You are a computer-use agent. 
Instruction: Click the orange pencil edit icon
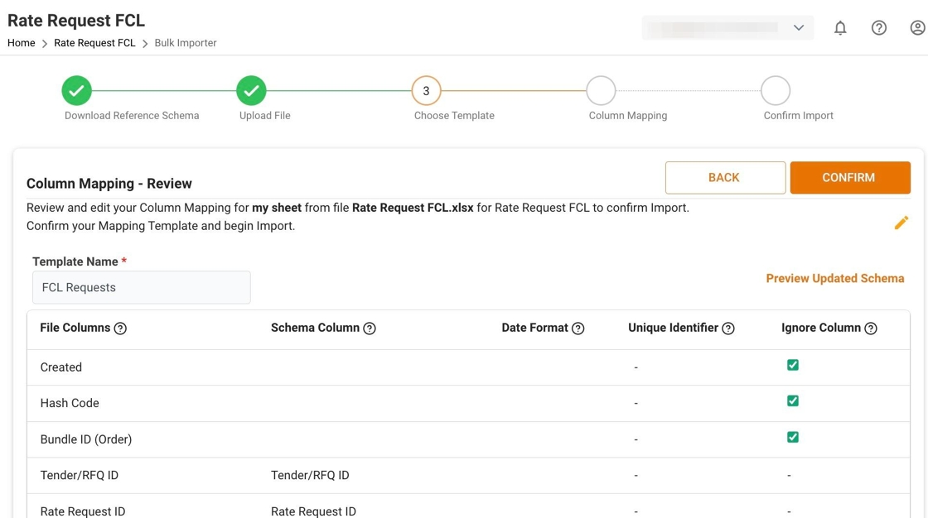[x=901, y=223]
